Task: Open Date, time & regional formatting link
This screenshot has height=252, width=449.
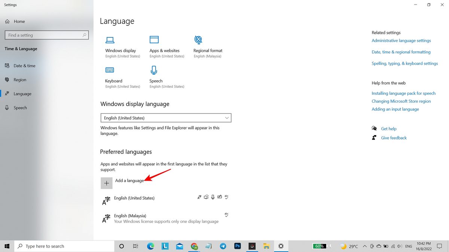Action: 401,52
